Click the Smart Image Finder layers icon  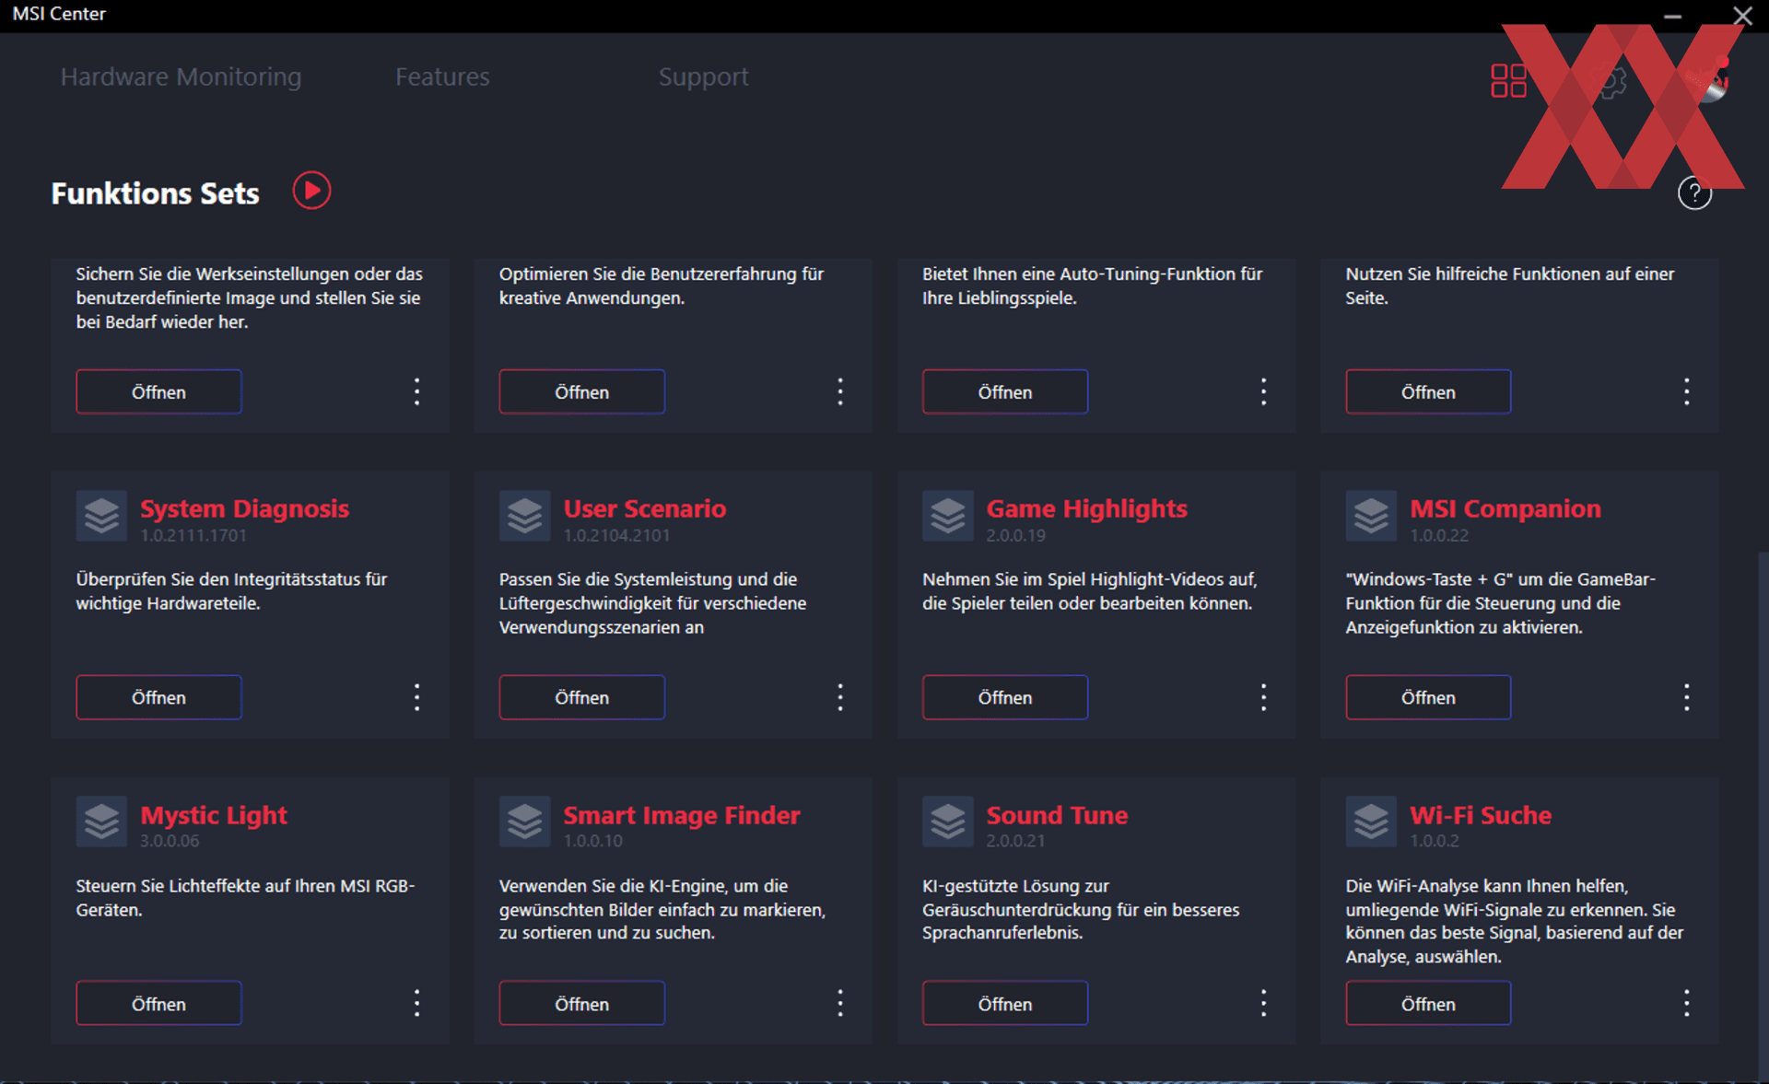coord(524,822)
